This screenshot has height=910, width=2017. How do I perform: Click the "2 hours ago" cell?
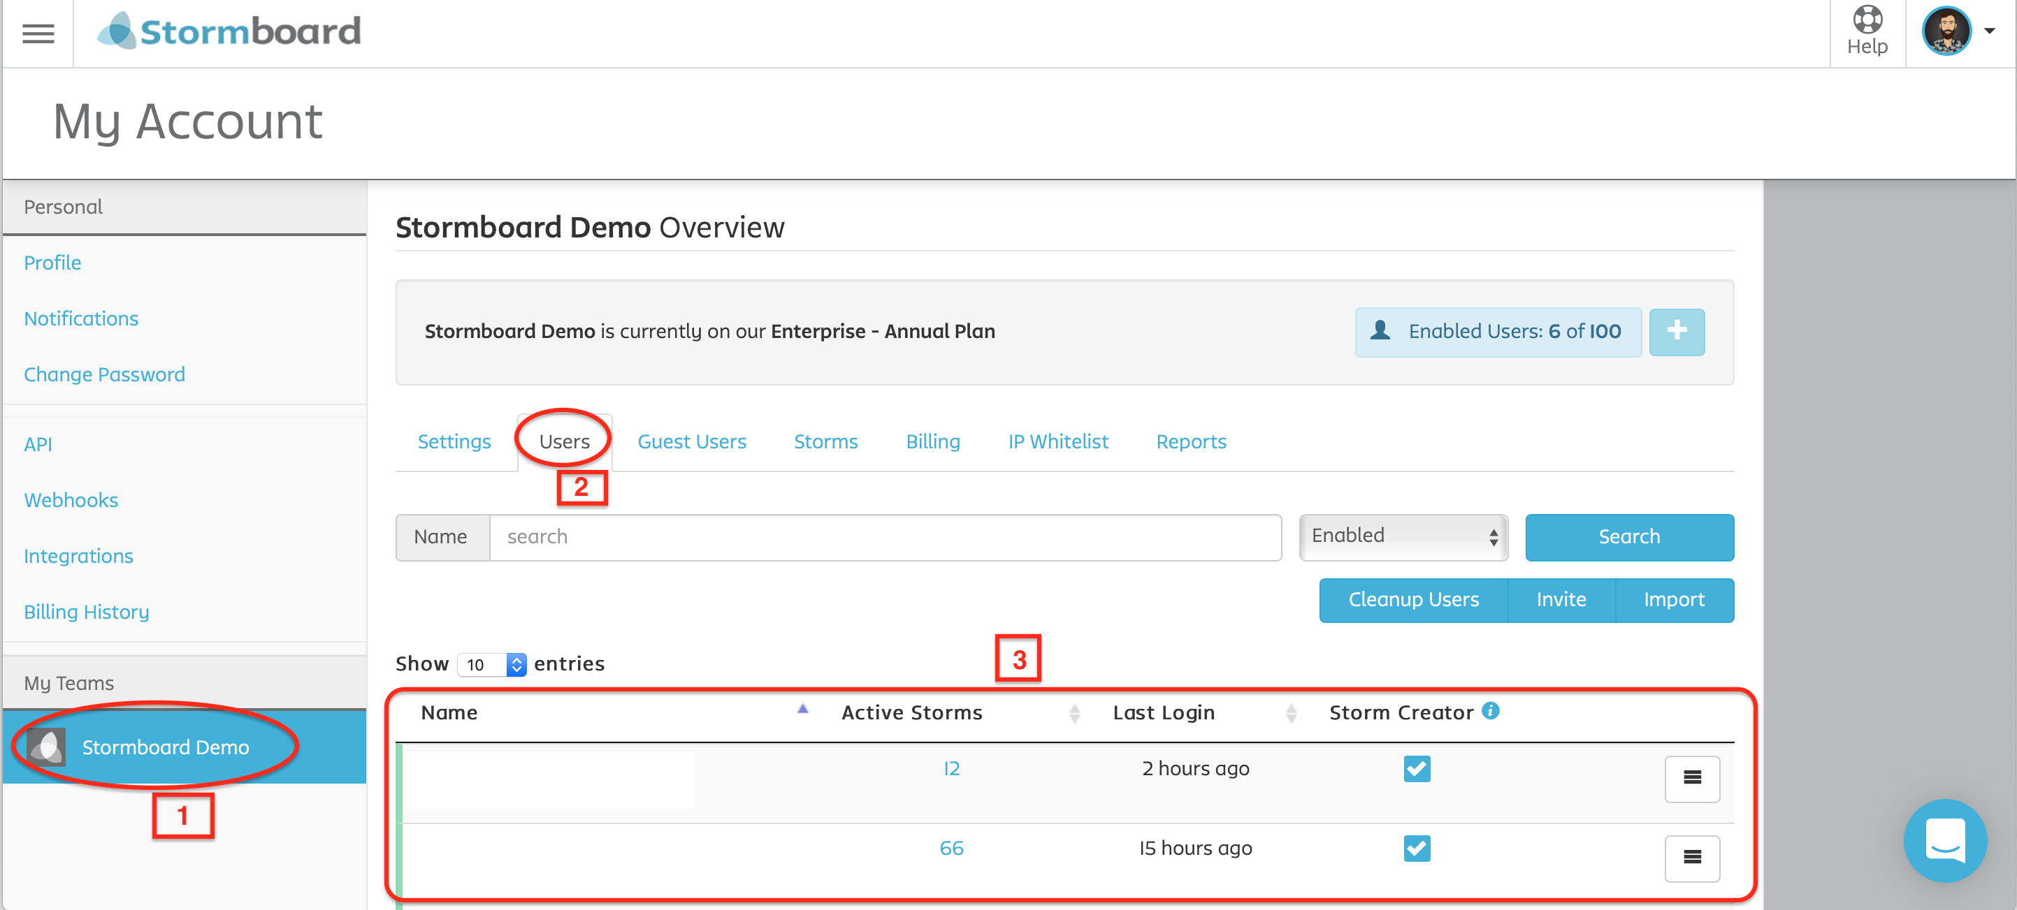point(1196,768)
